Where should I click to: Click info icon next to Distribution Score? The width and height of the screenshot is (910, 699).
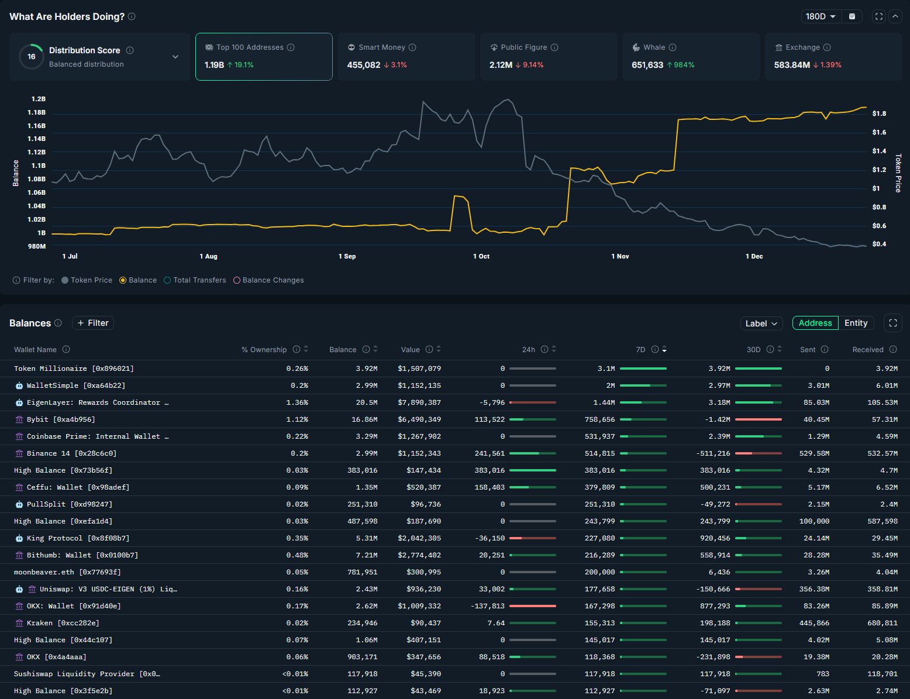coord(130,50)
